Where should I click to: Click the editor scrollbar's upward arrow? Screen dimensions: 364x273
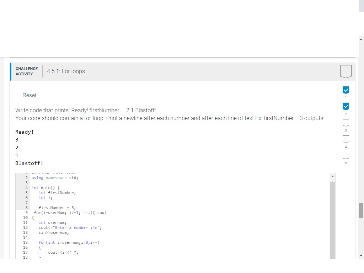click(332, 176)
